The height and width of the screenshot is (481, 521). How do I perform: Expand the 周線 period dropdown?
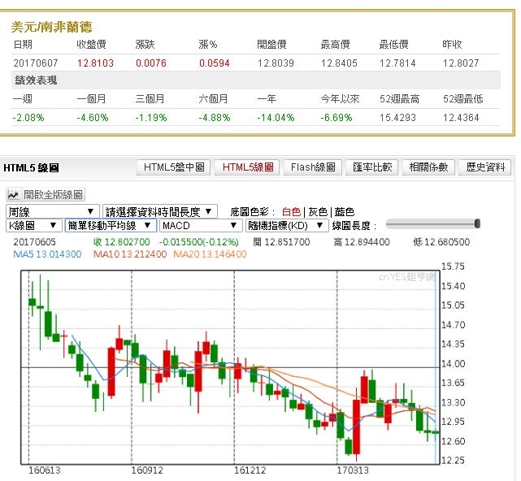click(53, 211)
